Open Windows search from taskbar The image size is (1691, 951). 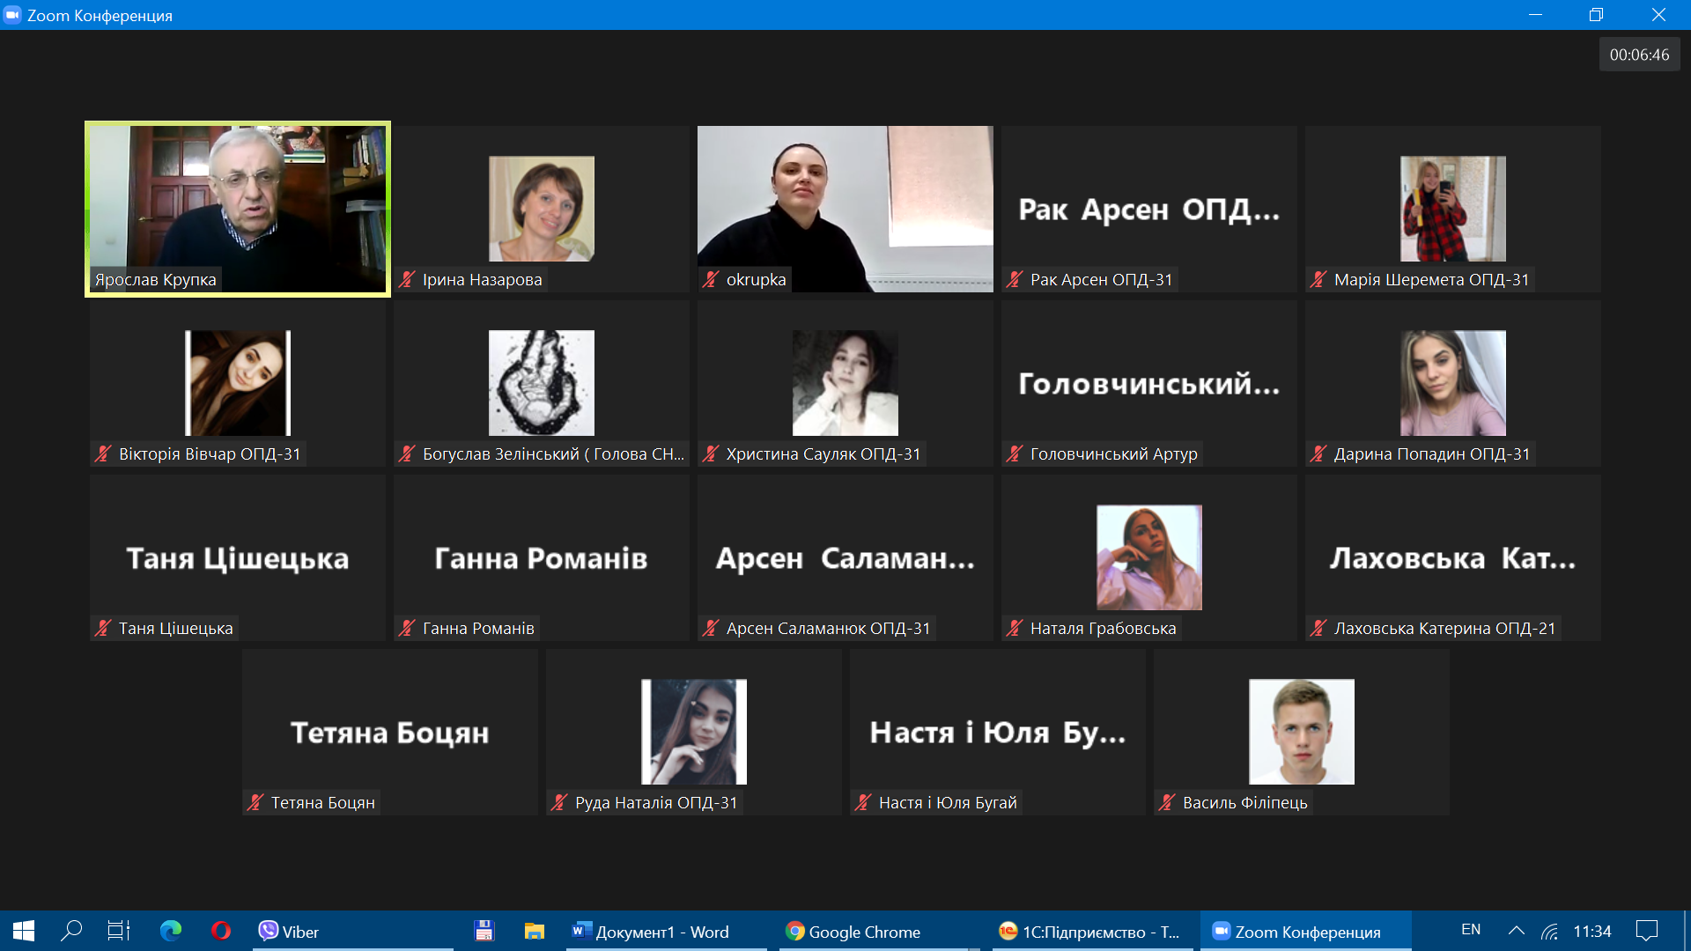click(71, 931)
